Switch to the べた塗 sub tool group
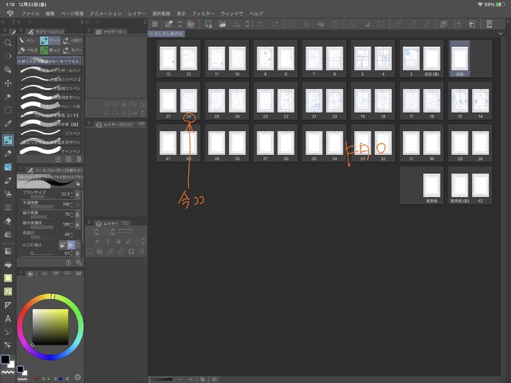The width and height of the screenshot is (511, 383). point(28,50)
